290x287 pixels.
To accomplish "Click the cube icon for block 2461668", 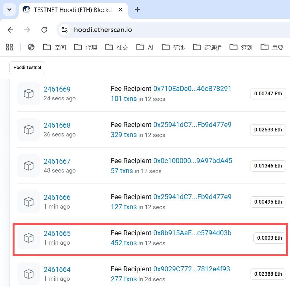I will (29, 130).
